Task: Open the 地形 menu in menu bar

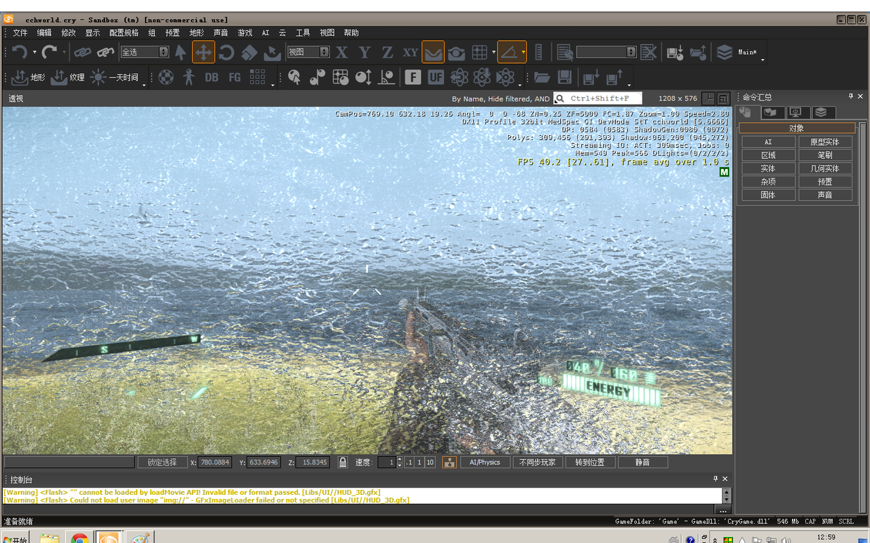Action: [196, 33]
